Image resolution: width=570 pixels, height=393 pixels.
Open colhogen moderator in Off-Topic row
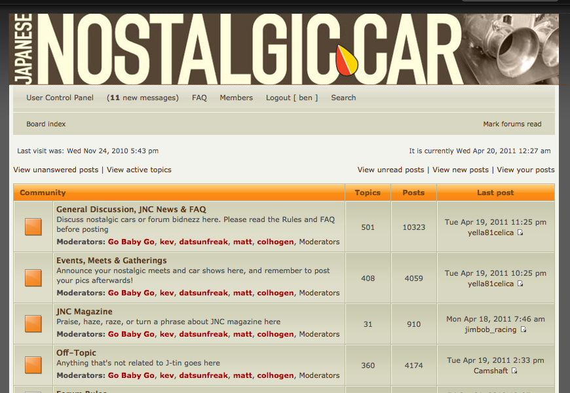pyautogui.click(x=276, y=375)
